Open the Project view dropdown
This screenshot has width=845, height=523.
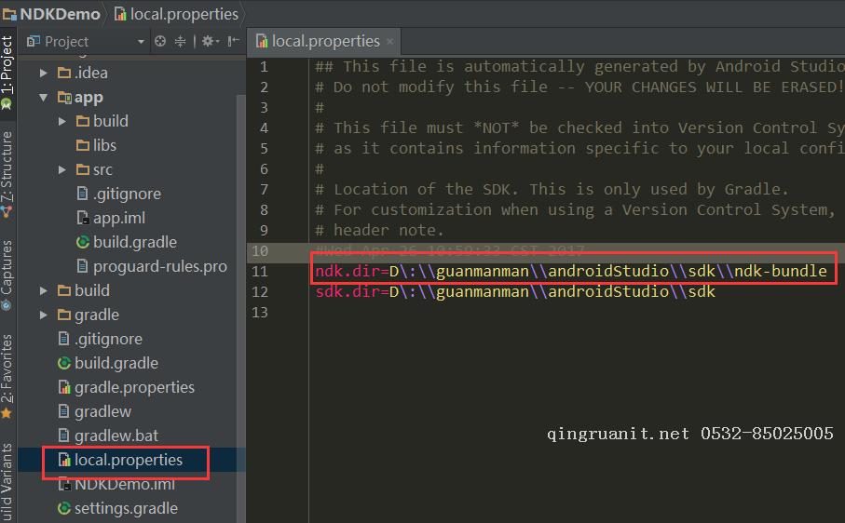point(141,42)
